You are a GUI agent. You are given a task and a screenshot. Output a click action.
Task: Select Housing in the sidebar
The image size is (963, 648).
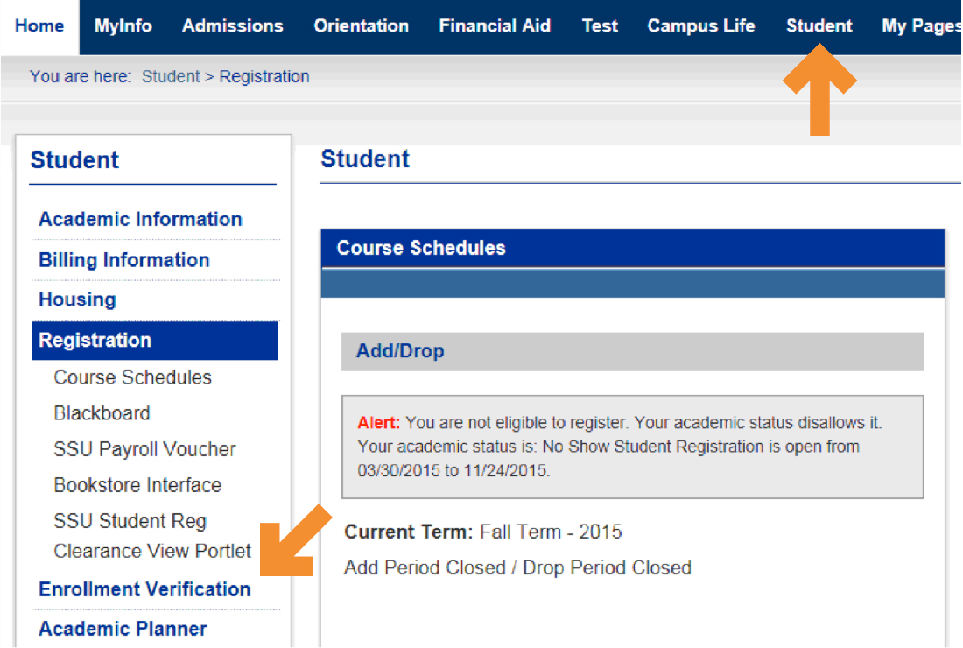(77, 299)
